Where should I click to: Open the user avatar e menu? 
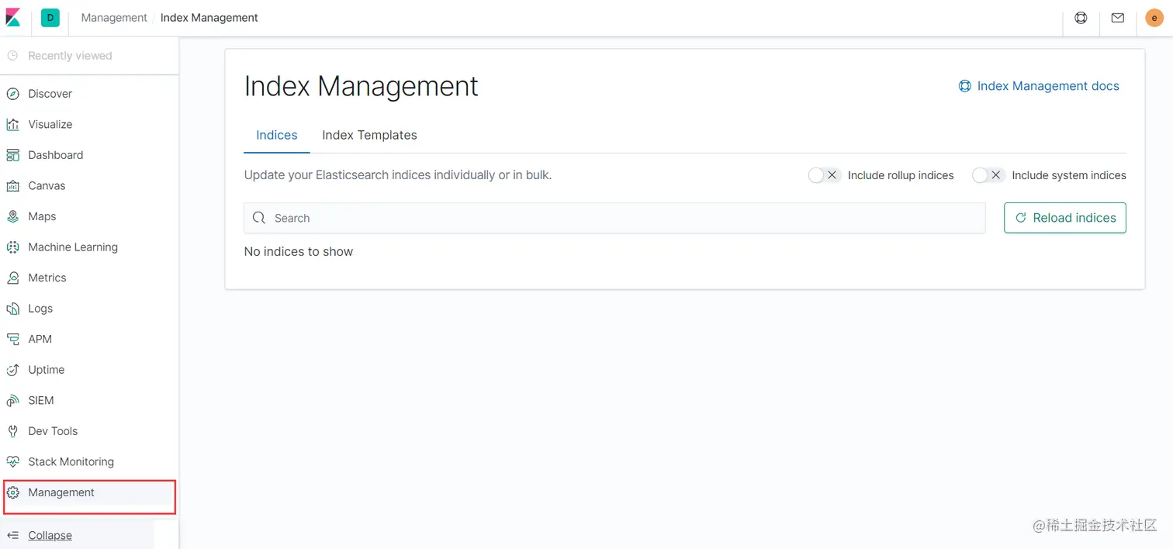point(1154,17)
